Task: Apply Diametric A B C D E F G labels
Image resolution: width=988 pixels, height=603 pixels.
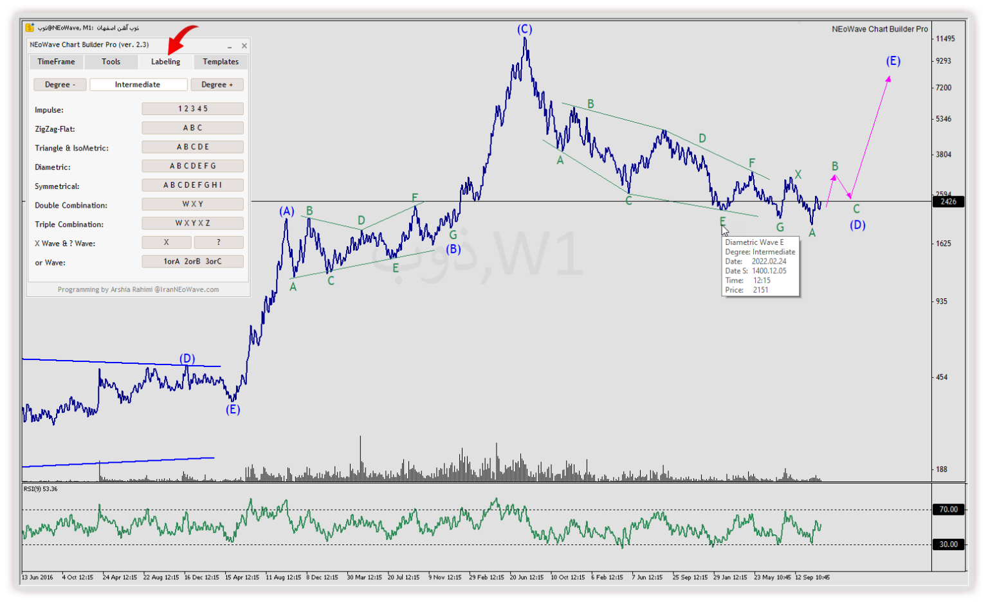Action: [192, 166]
